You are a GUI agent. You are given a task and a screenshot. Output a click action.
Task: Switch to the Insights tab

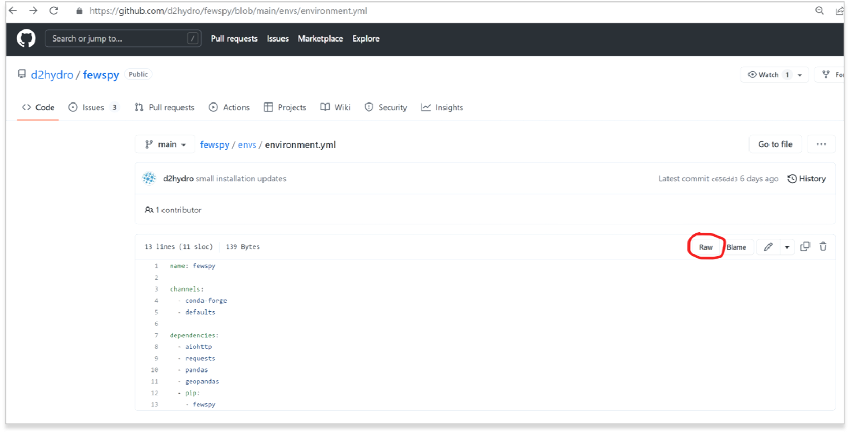pyautogui.click(x=442, y=107)
